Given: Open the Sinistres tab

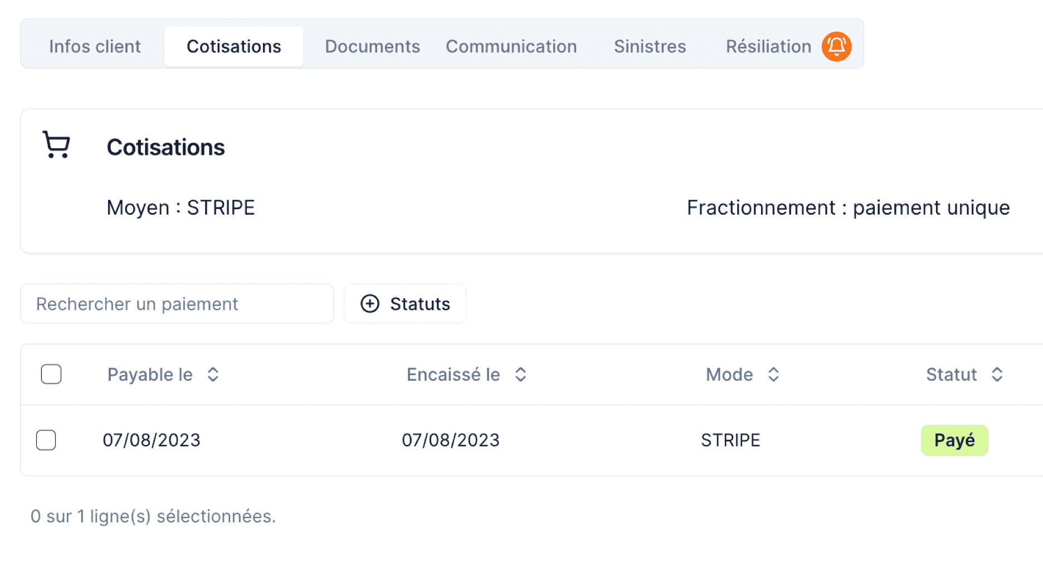Looking at the screenshot, I should pos(650,46).
